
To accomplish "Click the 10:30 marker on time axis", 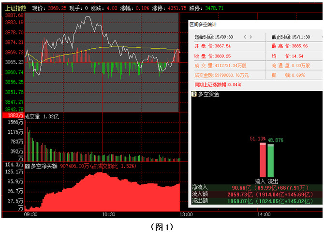I will pyautogui.click(x=107, y=214).
